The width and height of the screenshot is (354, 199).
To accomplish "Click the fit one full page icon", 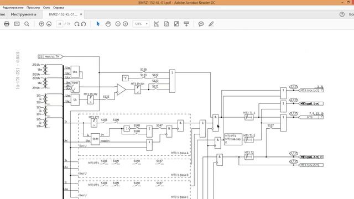I will [166, 24].
